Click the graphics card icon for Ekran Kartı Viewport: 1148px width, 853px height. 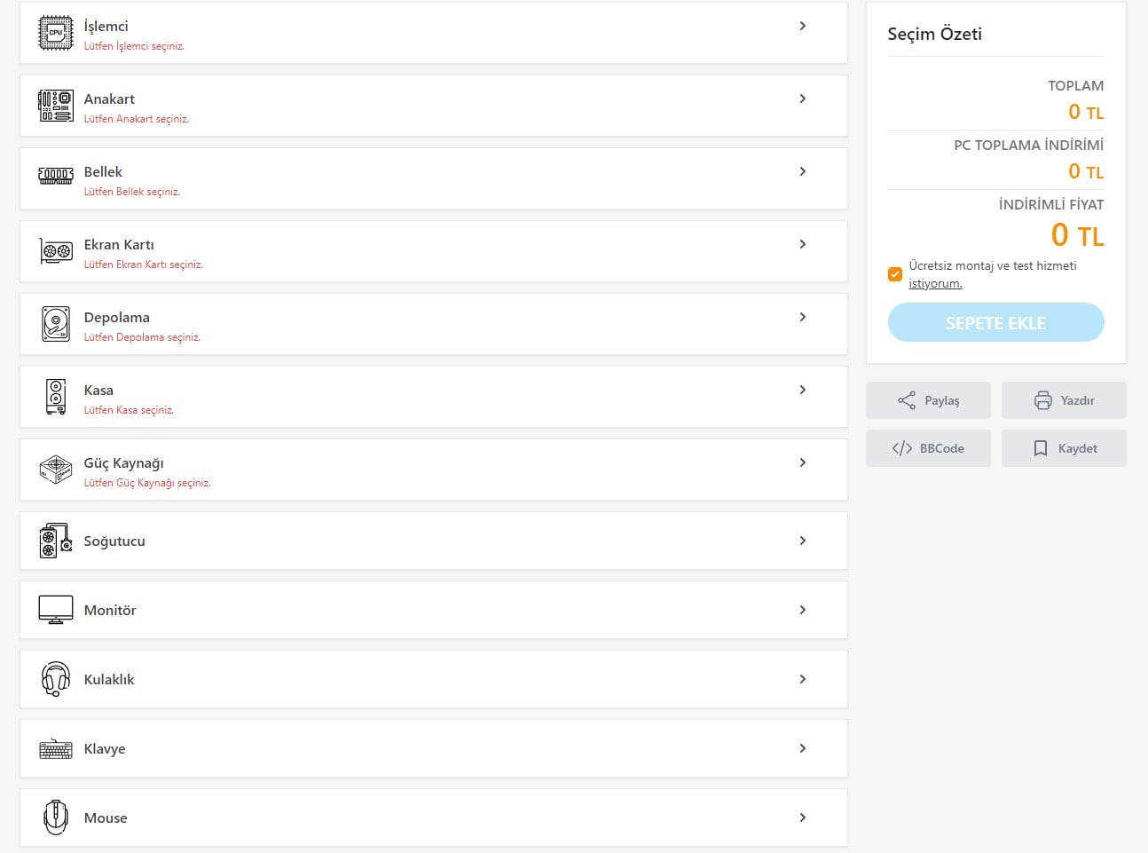click(56, 251)
